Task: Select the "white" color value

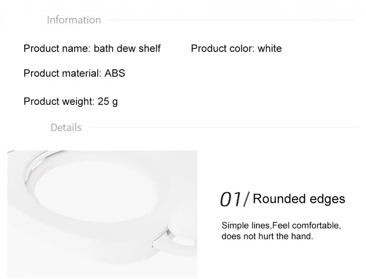Action: coord(269,48)
